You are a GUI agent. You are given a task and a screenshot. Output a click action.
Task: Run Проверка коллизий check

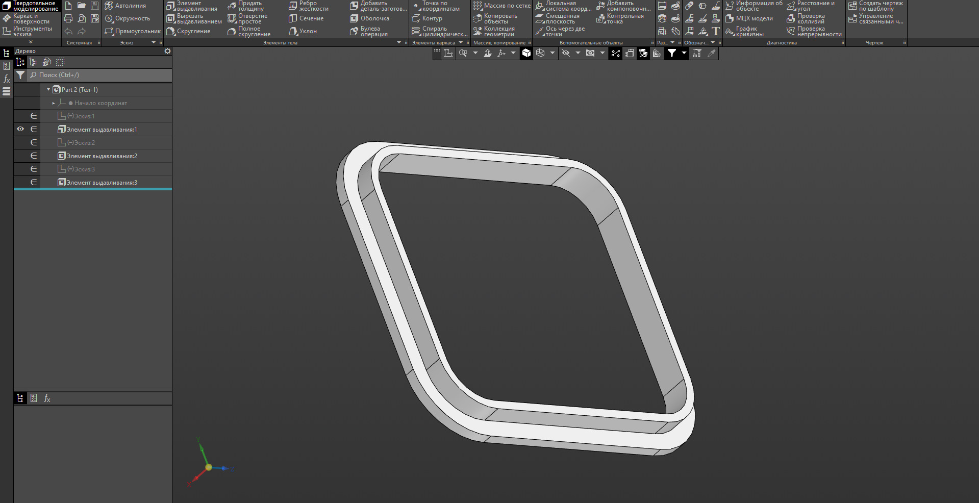(x=806, y=18)
